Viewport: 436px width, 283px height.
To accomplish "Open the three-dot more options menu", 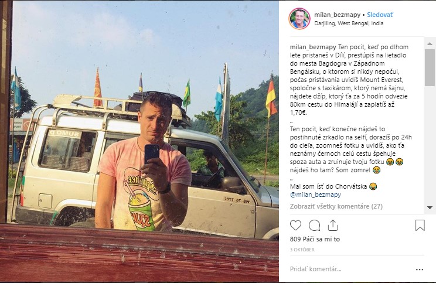I will [x=420, y=269].
